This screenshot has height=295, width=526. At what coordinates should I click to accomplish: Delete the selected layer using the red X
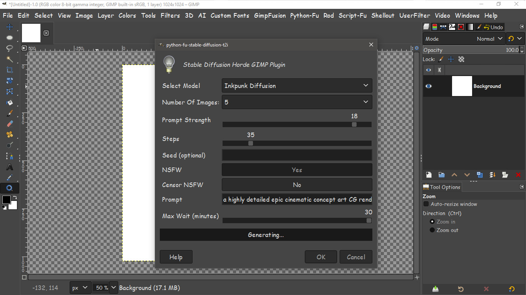pyautogui.click(x=519, y=175)
